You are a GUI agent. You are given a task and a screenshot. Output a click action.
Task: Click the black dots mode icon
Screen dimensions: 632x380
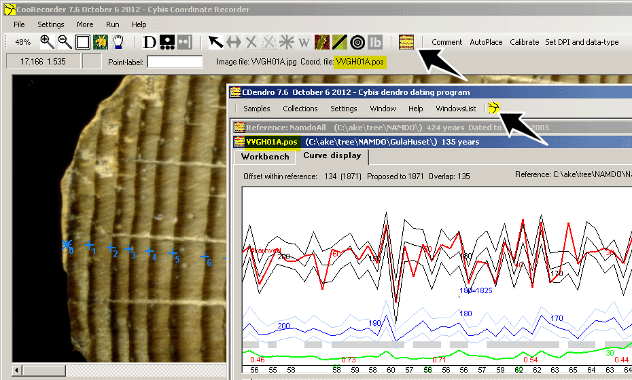click(167, 42)
